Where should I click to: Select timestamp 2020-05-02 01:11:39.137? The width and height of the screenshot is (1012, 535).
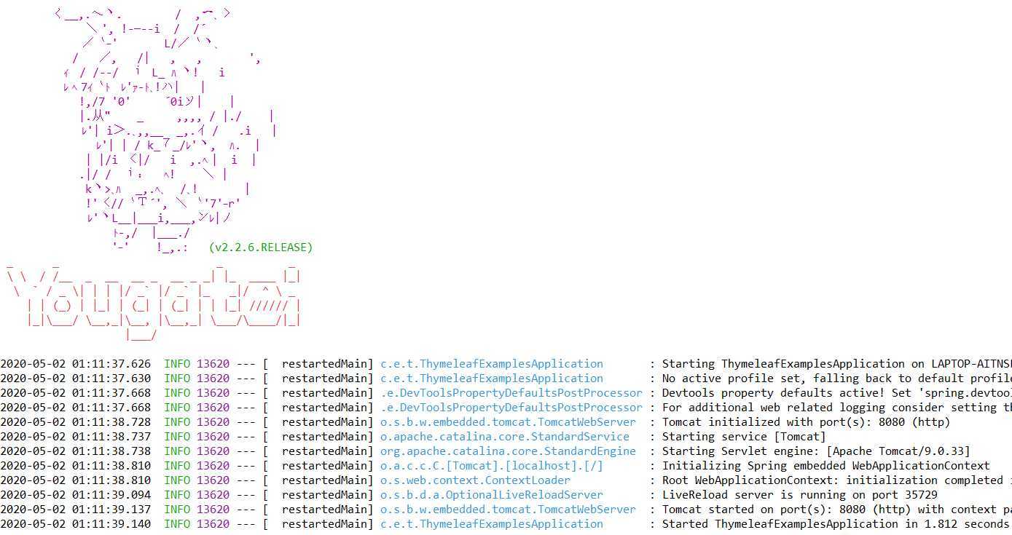pyautogui.click(x=76, y=510)
